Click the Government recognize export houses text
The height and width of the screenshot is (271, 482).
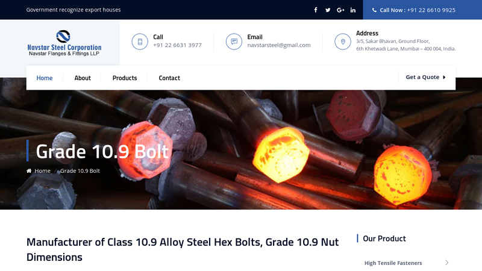pos(74,10)
